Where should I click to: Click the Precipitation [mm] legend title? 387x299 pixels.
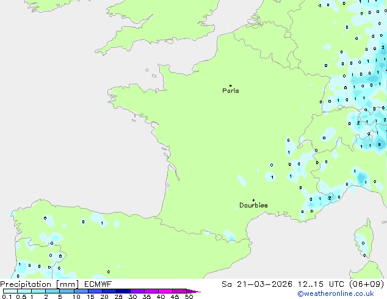[x=39, y=284]
